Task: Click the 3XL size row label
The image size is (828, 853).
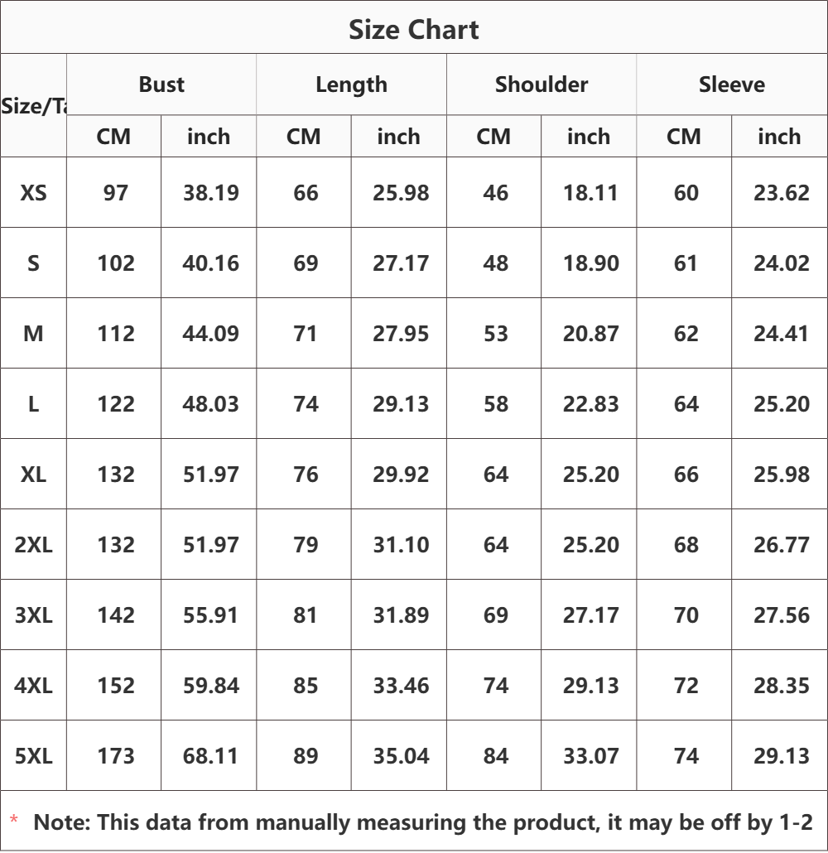Action: [x=33, y=614]
